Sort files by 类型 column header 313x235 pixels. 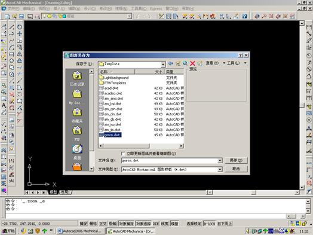tap(174, 72)
